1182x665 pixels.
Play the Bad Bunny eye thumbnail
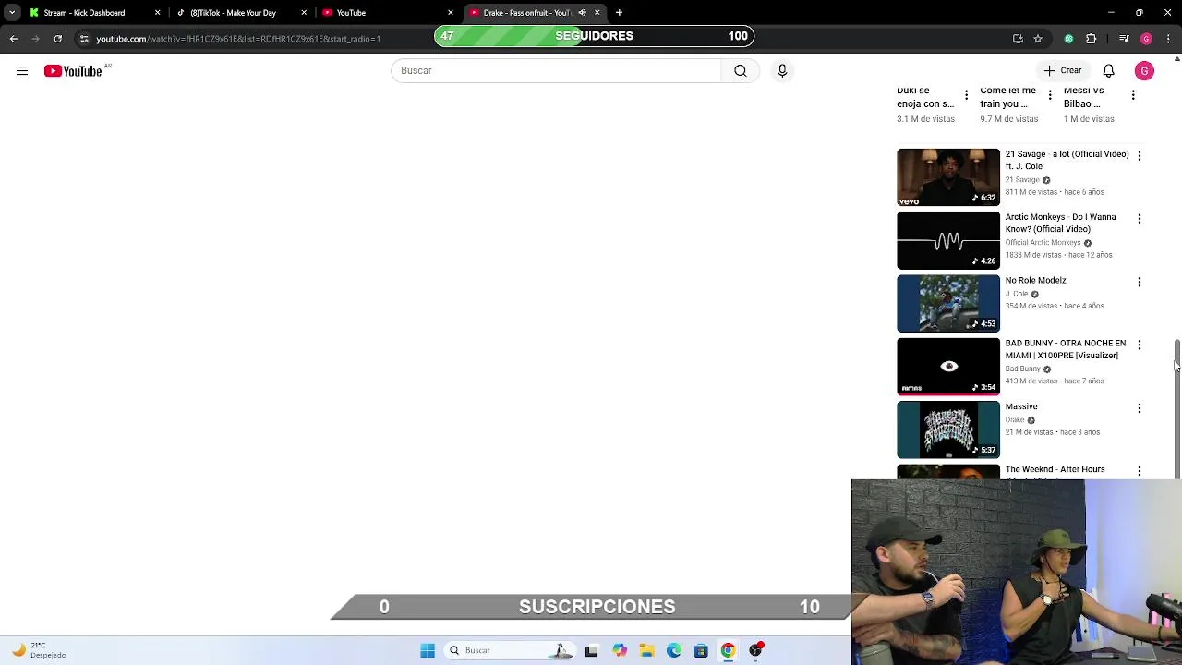coord(948,367)
